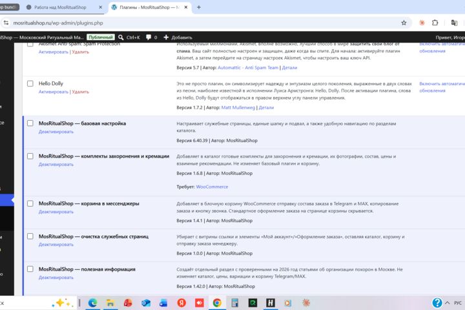Open the Calculator taskbar icon

coord(235,303)
